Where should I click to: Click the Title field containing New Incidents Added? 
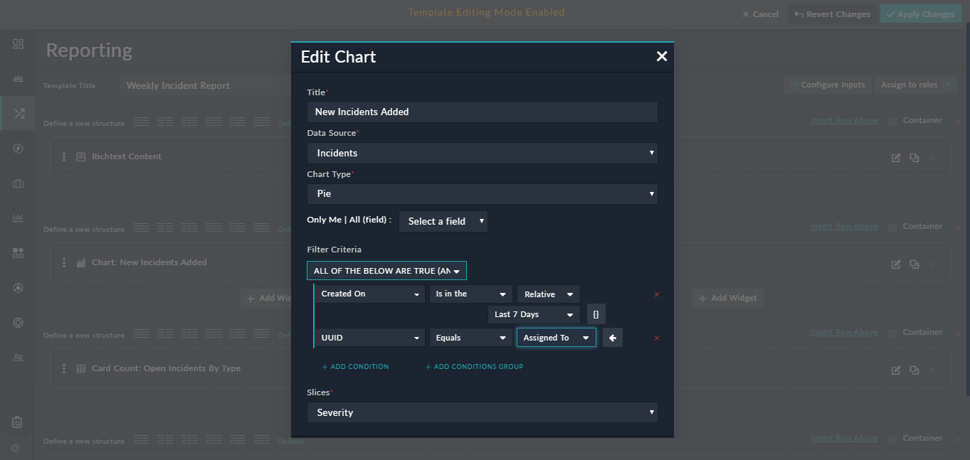(483, 112)
